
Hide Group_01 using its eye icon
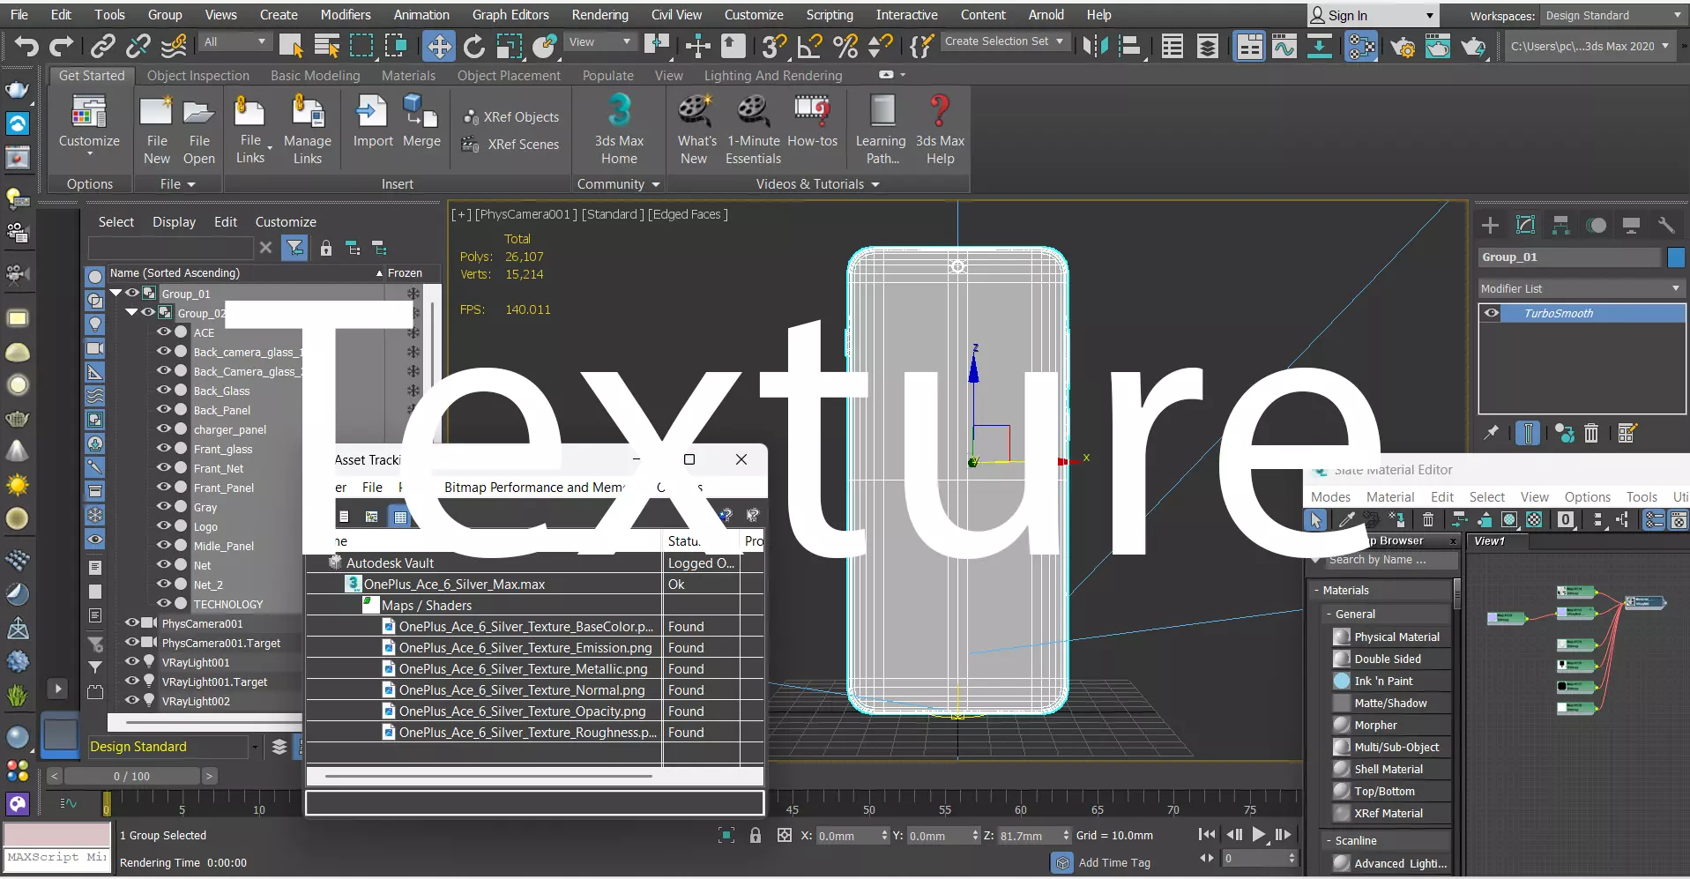(132, 293)
